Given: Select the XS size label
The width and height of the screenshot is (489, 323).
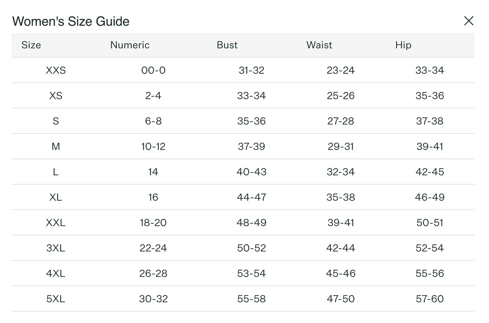Looking at the screenshot, I should click(x=56, y=96).
